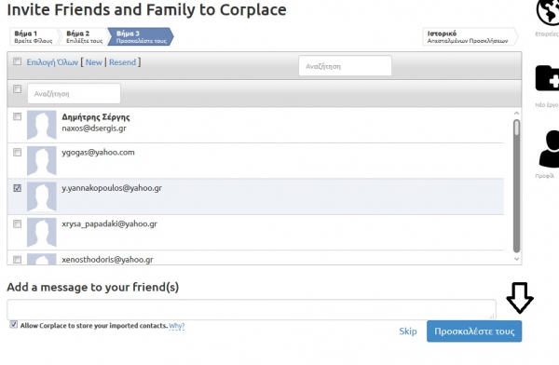Click avatar next to y.yannakopoulos@yahoo.gr
559x365 pixels.
pos(42,196)
